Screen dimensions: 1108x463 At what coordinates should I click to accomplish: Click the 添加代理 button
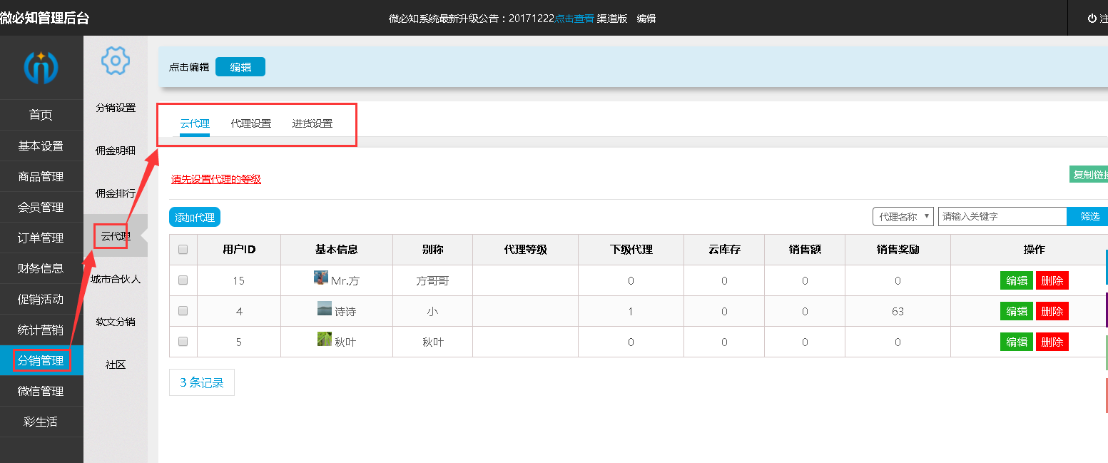click(x=195, y=218)
